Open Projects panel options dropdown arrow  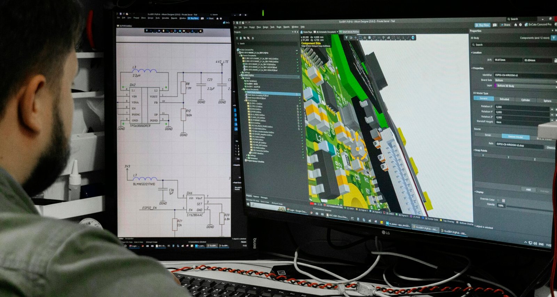293,32
